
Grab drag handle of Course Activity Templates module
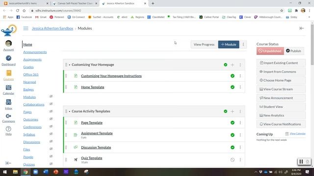pyautogui.click(x=66, y=111)
